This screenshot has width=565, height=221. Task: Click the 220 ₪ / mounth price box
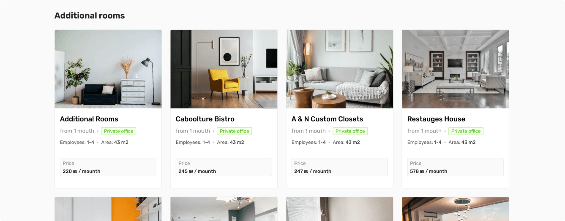108,167
